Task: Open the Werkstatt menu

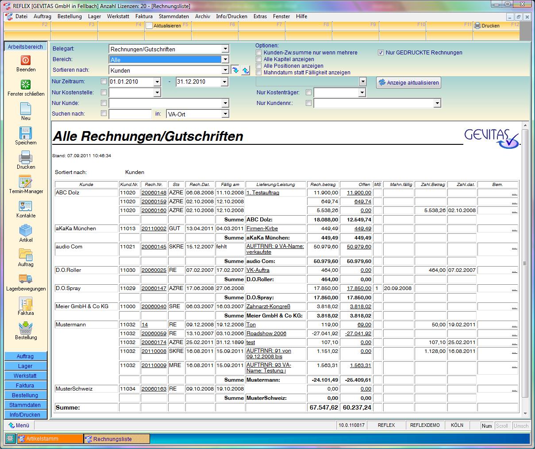Action: 118,16
